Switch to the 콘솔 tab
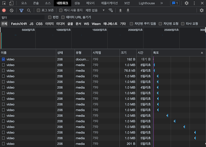206x147 pixels. click(x=36, y=3)
